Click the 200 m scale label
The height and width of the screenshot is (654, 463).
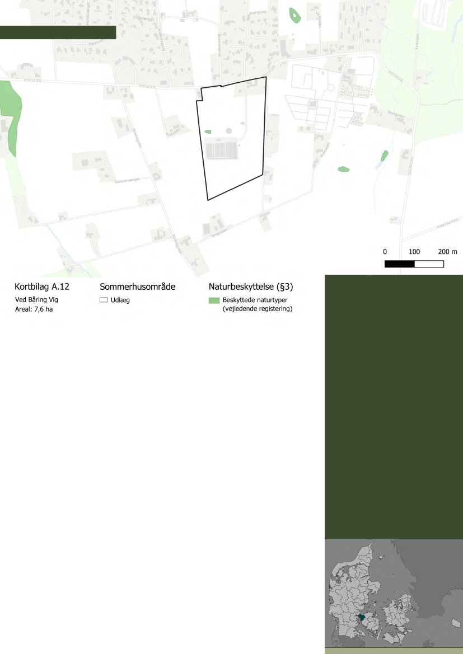pos(447,251)
